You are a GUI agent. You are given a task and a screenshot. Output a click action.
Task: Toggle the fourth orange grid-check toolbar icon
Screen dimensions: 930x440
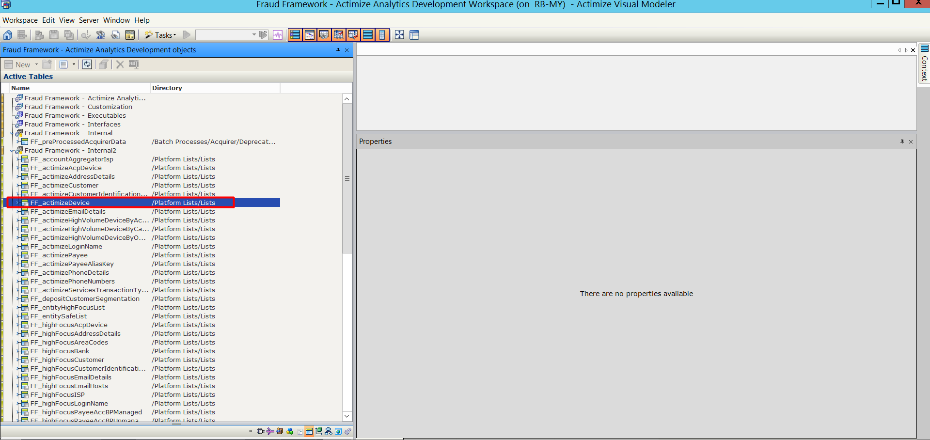point(339,35)
